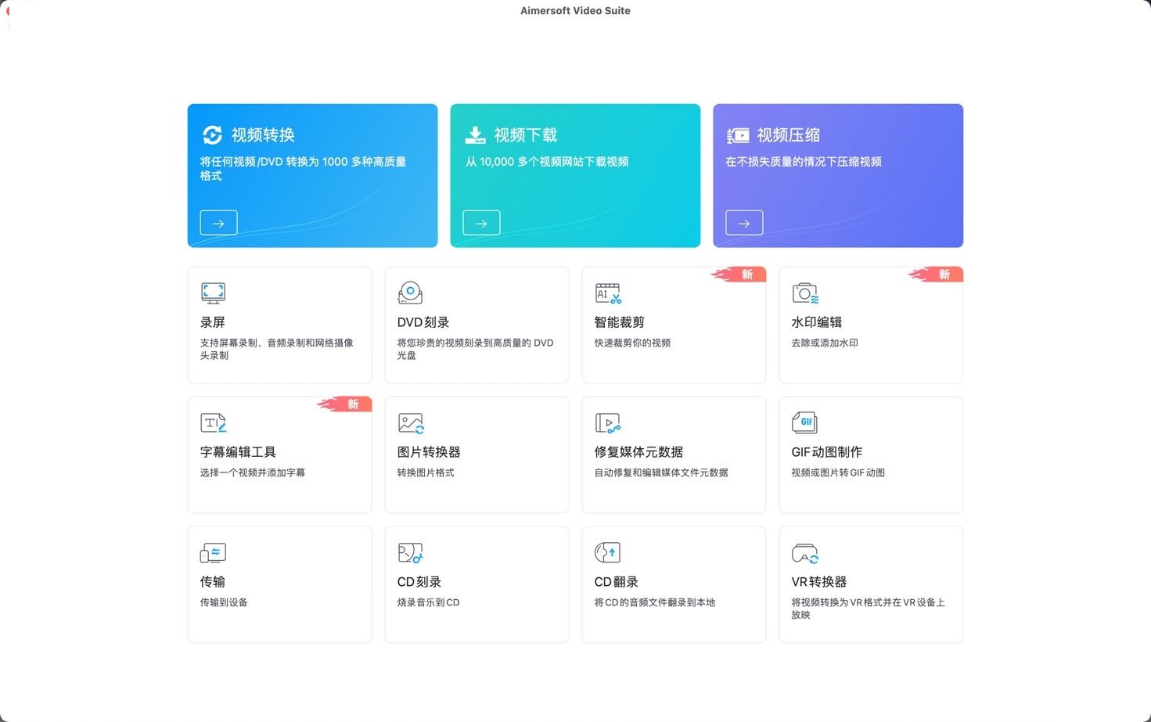
Task: Click description 烧录音乐到CD
Action: point(429,602)
